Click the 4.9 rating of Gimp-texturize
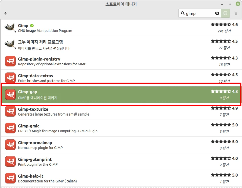 pos(224,108)
